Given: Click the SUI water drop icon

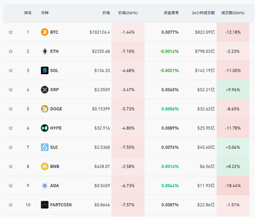Looking at the screenshot, I should [45, 147].
